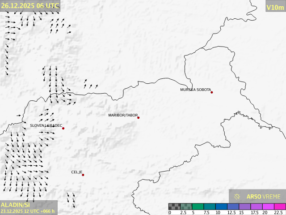286x215 pixels.
Task: Select the solid green 5 legend swatch
Action: (x=198, y=206)
